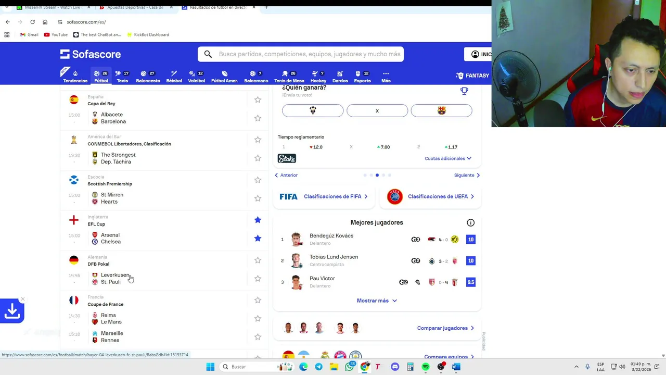
Task: Open Telegram from the taskbar
Action: point(318,367)
